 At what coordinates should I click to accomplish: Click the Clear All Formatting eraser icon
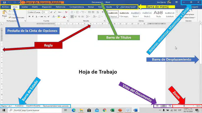pos(66,12)
